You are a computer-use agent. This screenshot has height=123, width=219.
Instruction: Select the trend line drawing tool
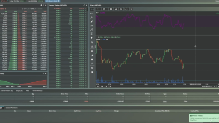click(x=92, y=13)
